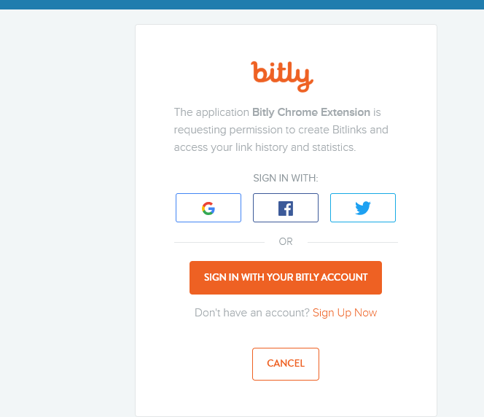Viewport: 484px width, 417px height.
Task: Click the bold Bitly Chrome Extension text
Action: [x=311, y=112]
